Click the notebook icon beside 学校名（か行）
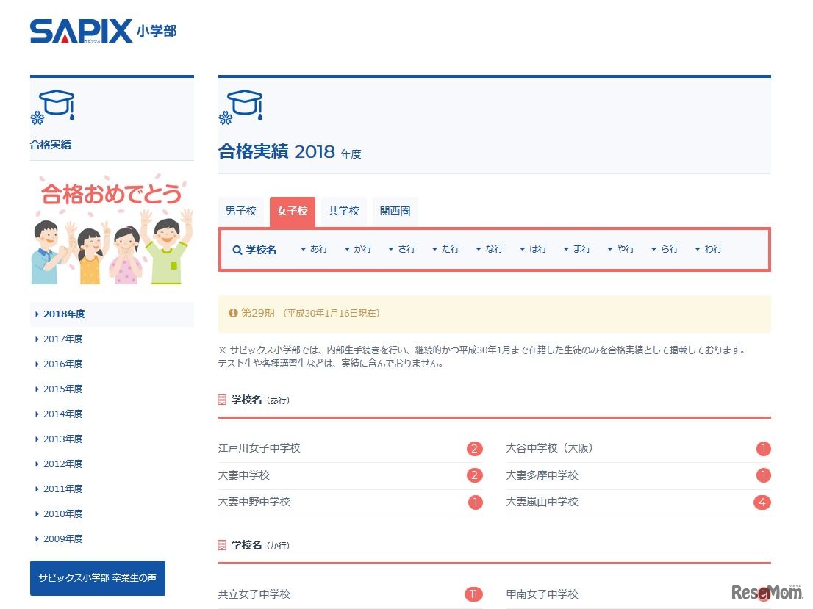This screenshot has height=609, width=813. point(222,545)
